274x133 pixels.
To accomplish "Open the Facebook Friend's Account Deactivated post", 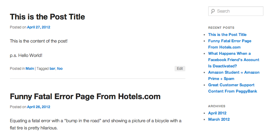I will coord(233,60).
